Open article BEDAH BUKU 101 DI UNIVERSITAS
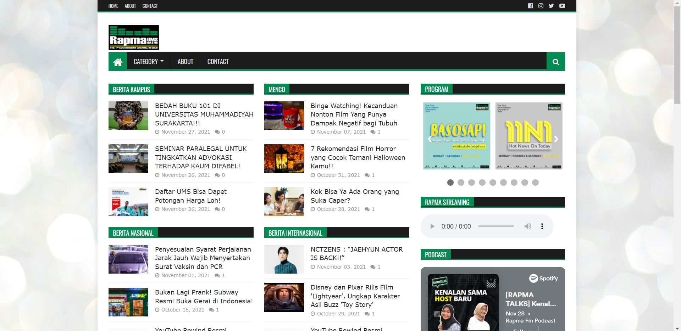The height and width of the screenshot is (331, 681). pos(204,114)
